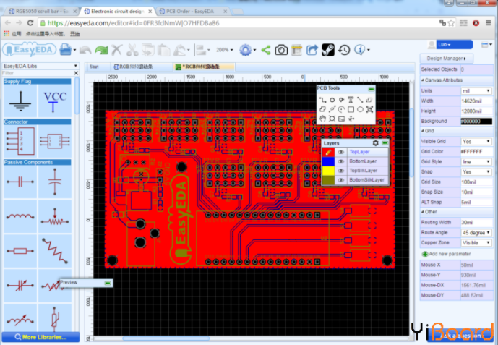Click the camera snapshot icon
The width and height of the screenshot is (498, 345).
[281, 50]
